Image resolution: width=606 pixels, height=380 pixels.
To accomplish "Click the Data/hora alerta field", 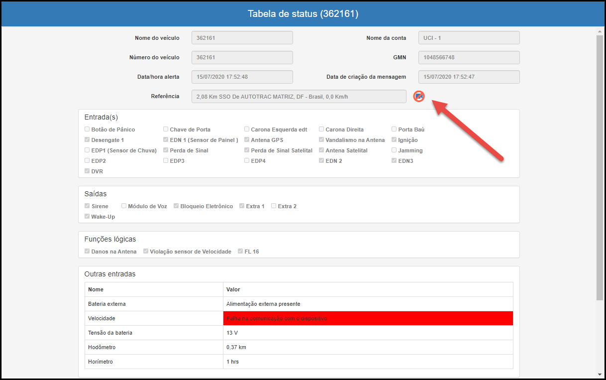I will 242,77.
